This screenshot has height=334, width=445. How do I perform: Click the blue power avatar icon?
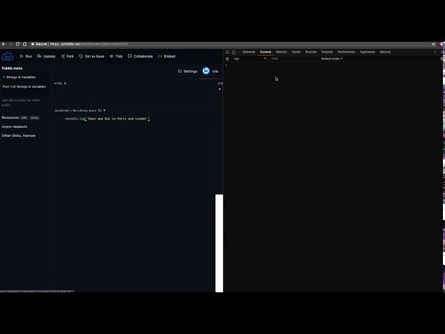(206, 71)
